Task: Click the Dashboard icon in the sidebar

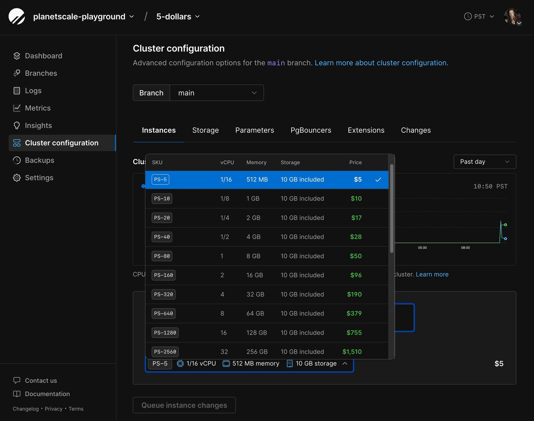Action: [17, 56]
